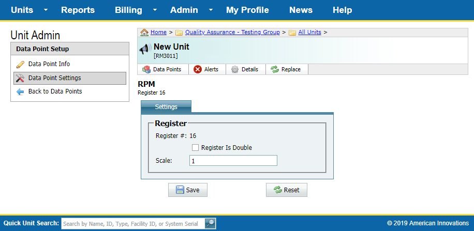Expand the Units menu arrow
Image resolution: width=474 pixels, height=231 pixels.
click(46, 10)
